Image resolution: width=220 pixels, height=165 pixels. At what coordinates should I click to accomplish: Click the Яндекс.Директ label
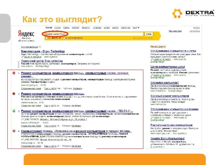tap(158, 46)
